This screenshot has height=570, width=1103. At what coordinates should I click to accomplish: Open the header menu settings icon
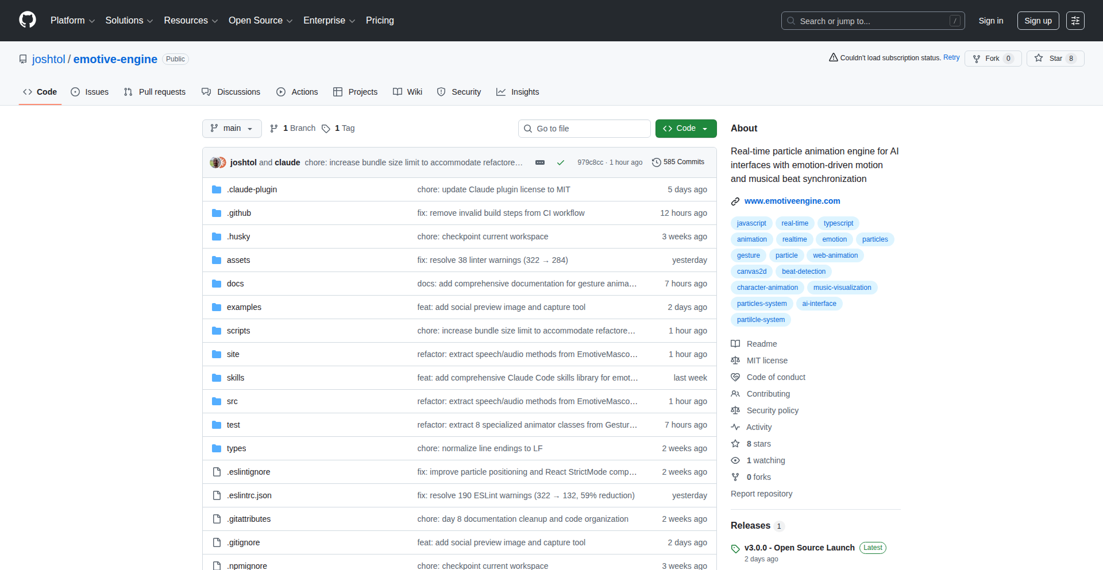[1075, 21]
